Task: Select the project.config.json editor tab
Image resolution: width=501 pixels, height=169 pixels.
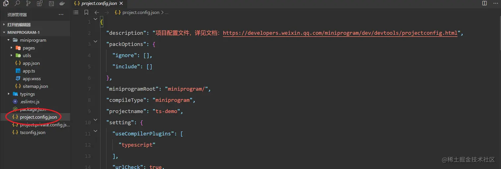Action: tap(99, 4)
